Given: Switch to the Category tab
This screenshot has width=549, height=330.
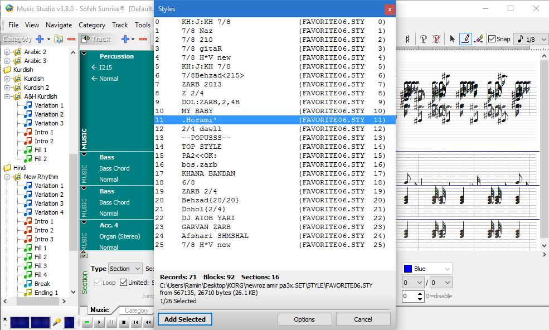Looking at the screenshot, I should (x=136, y=310).
